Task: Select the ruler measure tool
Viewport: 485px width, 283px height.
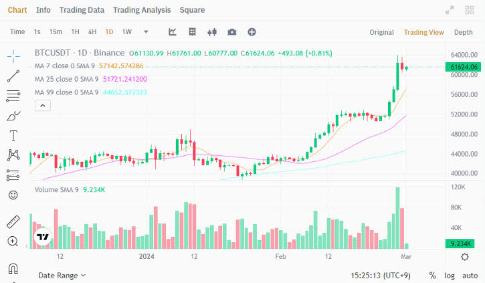Action: pyautogui.click(x=13, y=222)
